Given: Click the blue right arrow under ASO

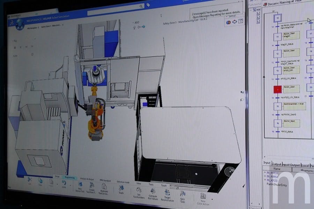Looking at the screenshot, I should click(143, 27).
